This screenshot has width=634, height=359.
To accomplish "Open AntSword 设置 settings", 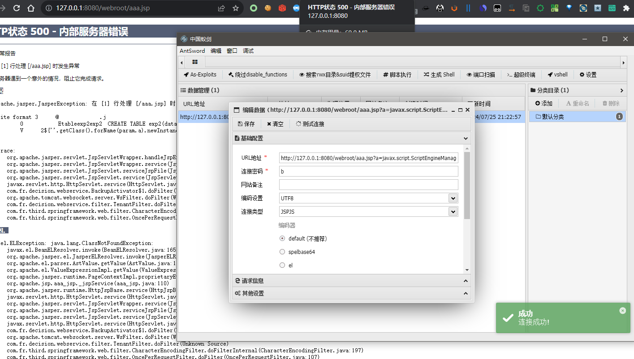I will coord(588,75).
